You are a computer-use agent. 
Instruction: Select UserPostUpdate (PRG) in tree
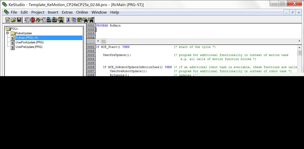[30, 42]
